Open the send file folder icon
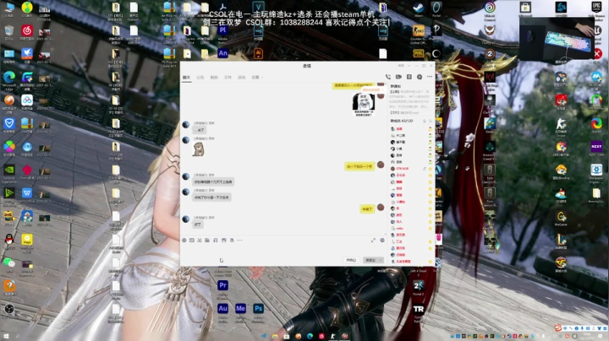This screenshot has width=609, height=341. 207,241
